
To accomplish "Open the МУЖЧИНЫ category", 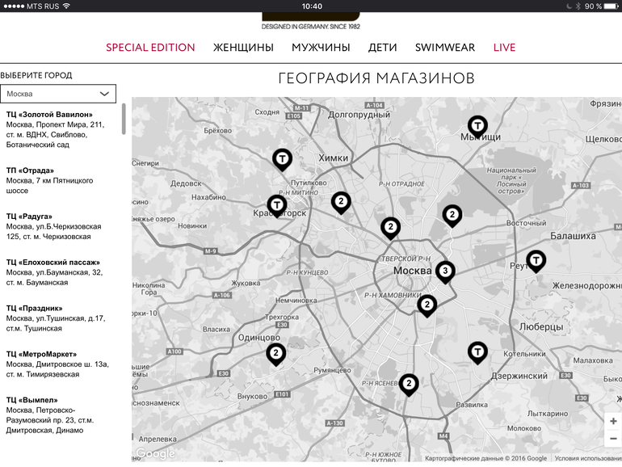I will [x=321, y=48].
